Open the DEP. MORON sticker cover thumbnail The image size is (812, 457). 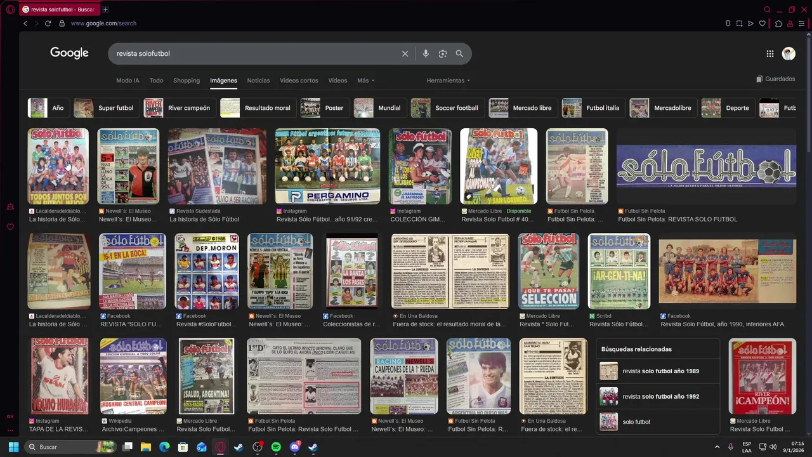(207, 271)
